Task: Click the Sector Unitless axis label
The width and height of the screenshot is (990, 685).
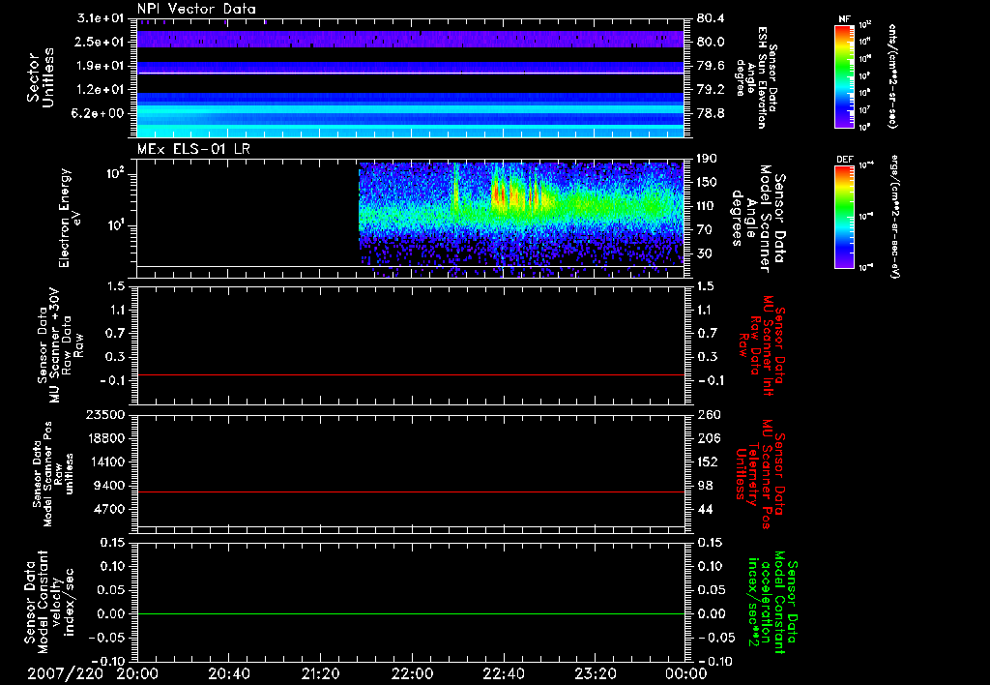Action: (40, 77)
